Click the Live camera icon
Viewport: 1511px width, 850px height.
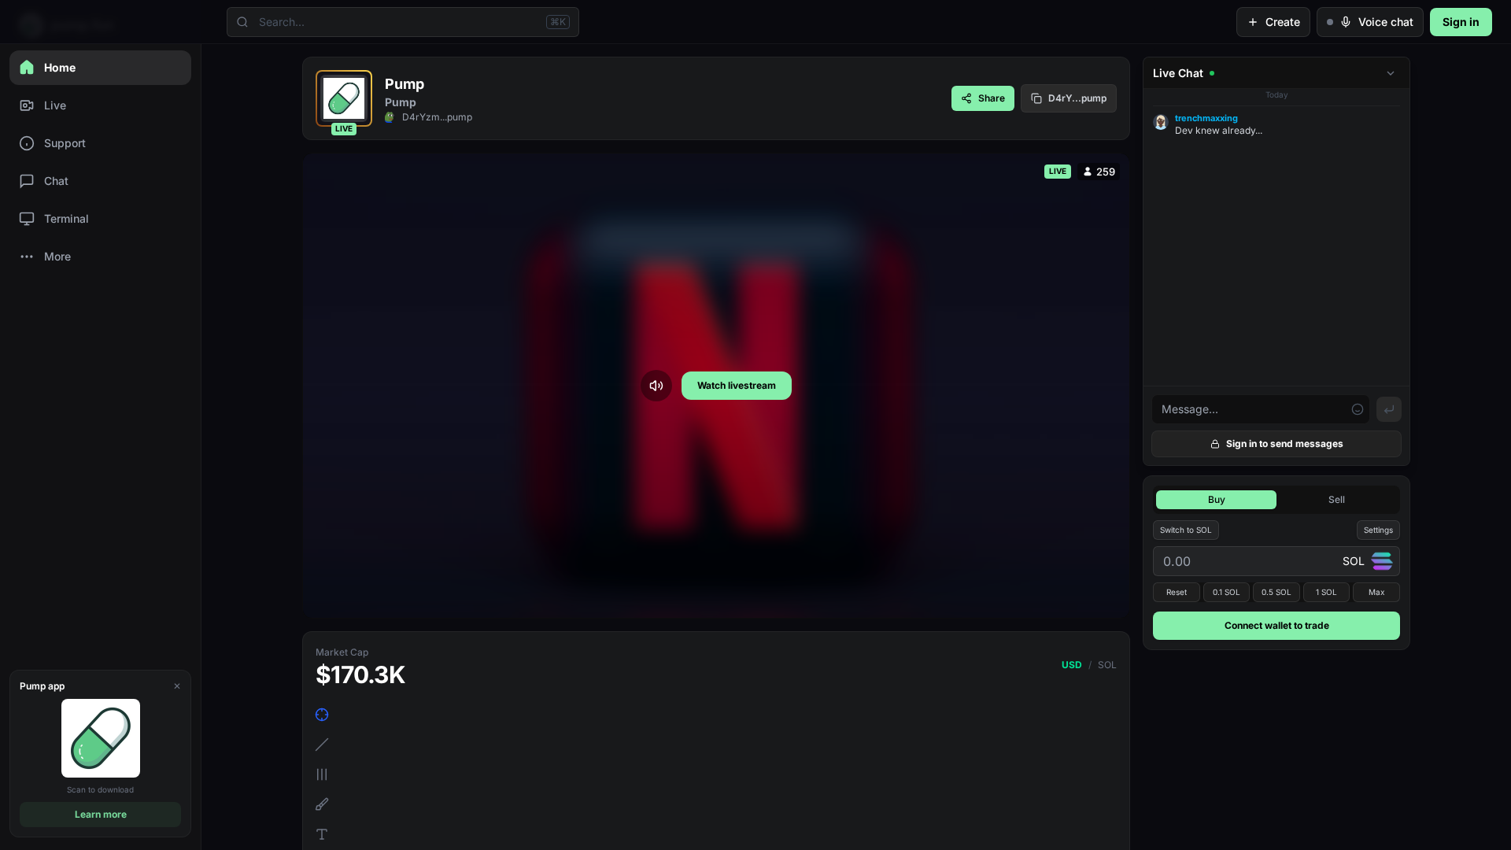[27, 105]
